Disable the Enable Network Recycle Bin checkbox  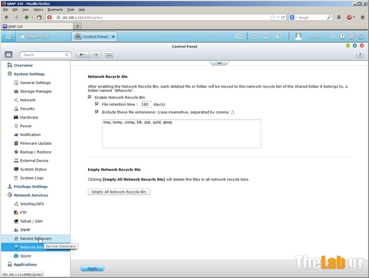[x=90, y=98]
